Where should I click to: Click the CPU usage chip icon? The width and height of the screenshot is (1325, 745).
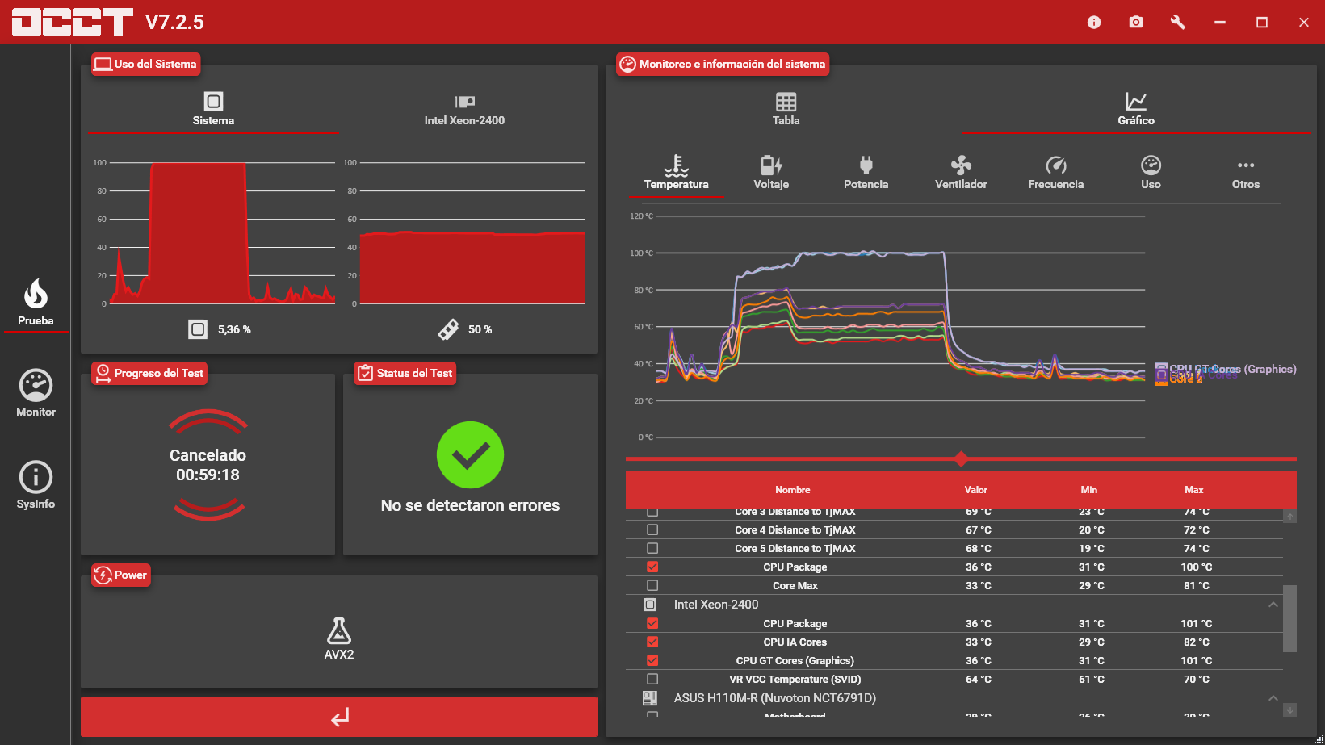(x=198, y=329)
